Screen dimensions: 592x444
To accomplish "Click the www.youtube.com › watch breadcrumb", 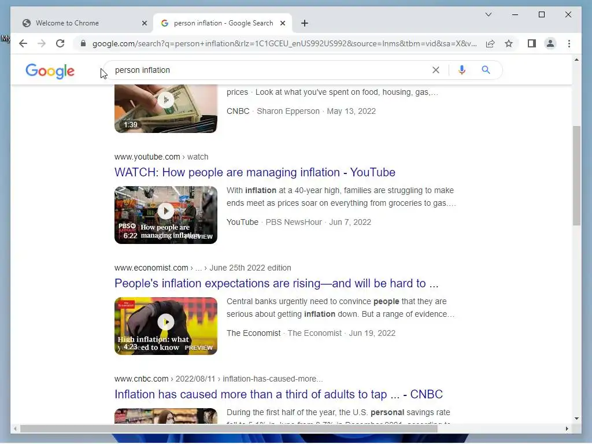I will [x=161, y=157].
